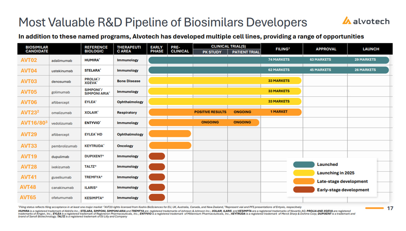
Task: Click the 1 Market label
Action: point(279,112)
